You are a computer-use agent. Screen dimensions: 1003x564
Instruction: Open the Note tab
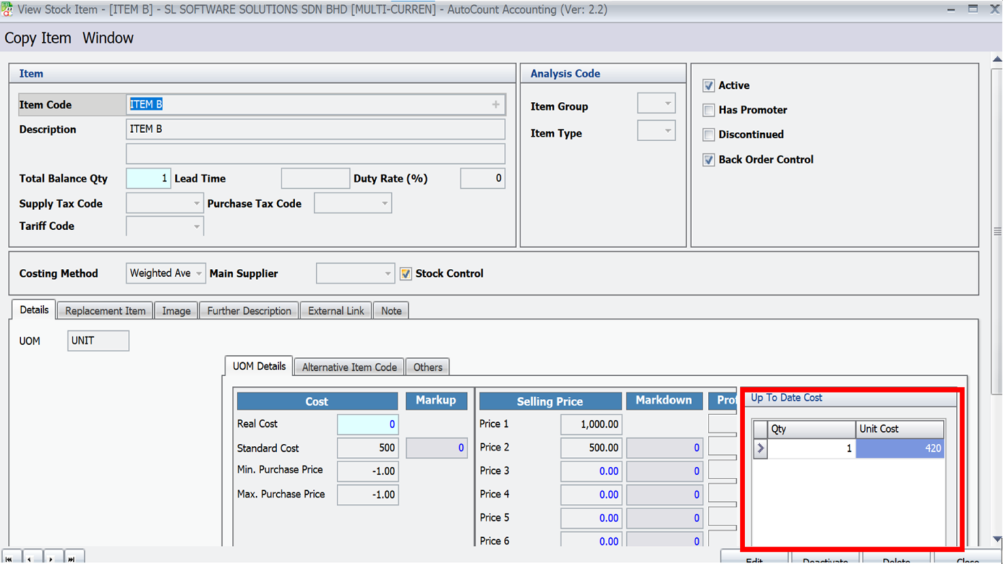(x=391, y=311)
